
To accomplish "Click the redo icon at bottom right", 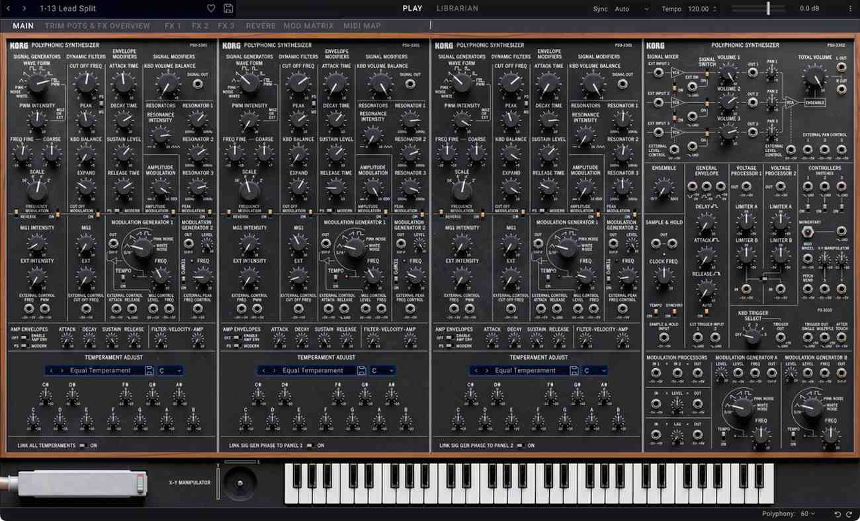I will 850,513.
